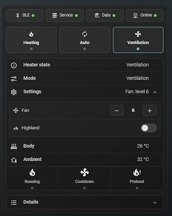Decrease fan level with minus button

click(117, 111)
